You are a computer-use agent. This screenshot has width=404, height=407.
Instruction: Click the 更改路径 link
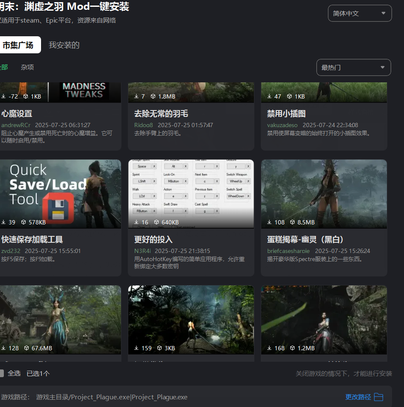[358, 397]
